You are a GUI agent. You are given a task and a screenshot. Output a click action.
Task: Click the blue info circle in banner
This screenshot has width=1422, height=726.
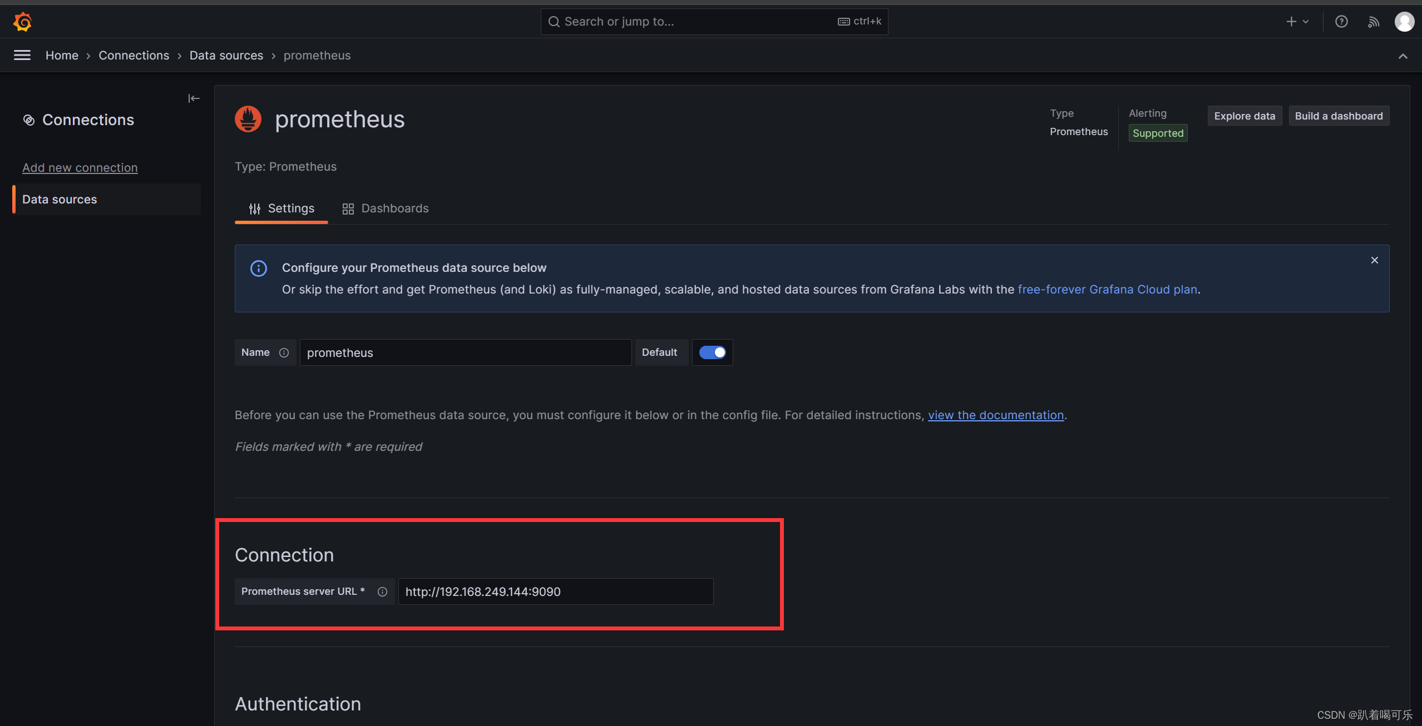pos(259,268)
